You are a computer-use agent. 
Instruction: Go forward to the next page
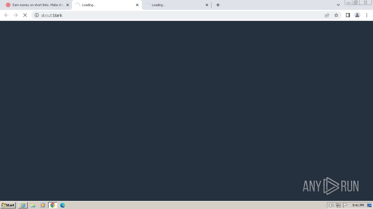click(x=16, y=15)
